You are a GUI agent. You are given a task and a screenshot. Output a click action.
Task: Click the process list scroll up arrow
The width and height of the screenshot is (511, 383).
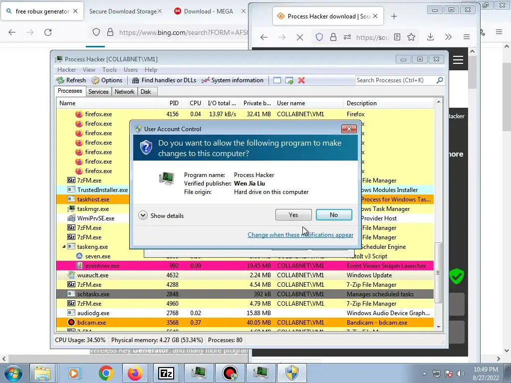439,102
